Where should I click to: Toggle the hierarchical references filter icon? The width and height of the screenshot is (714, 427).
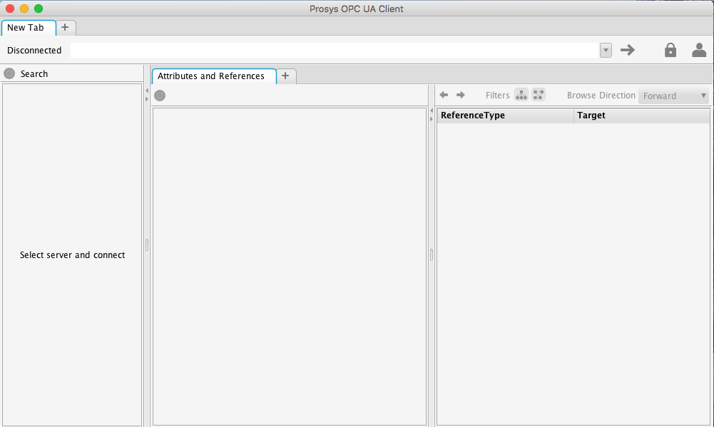coord(521,95)
